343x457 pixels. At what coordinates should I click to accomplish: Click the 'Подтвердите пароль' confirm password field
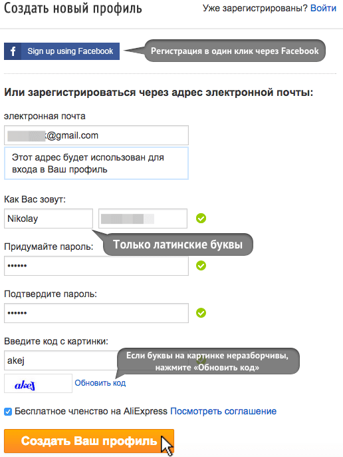point(96,313)
